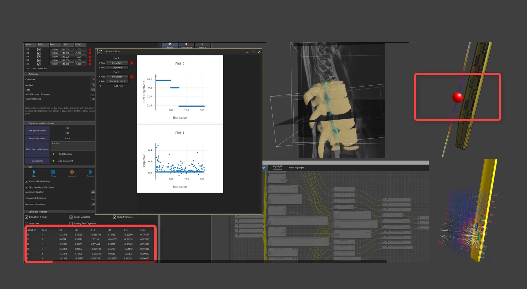Image resolution: width=527 pixels, height=289 pixels.
Task: Open the Failure Handling dropdown
Action: tap(93, 99)
